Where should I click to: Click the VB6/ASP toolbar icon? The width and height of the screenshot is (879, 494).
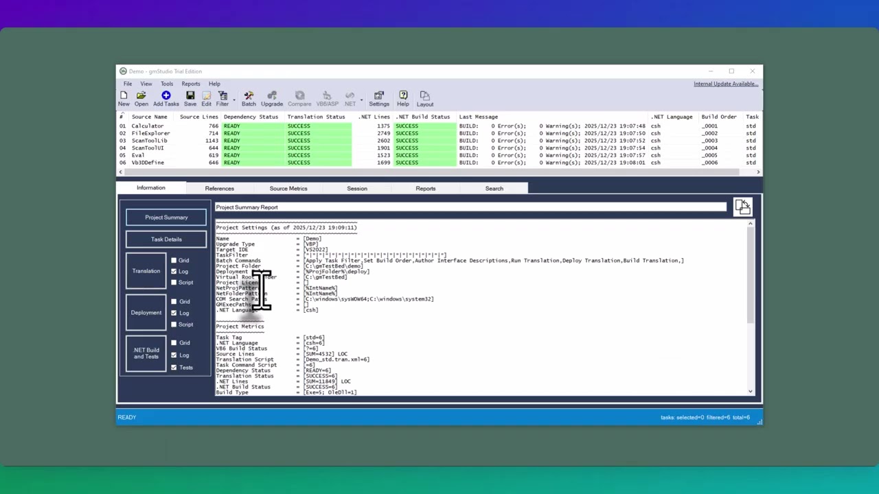point(327,99)
